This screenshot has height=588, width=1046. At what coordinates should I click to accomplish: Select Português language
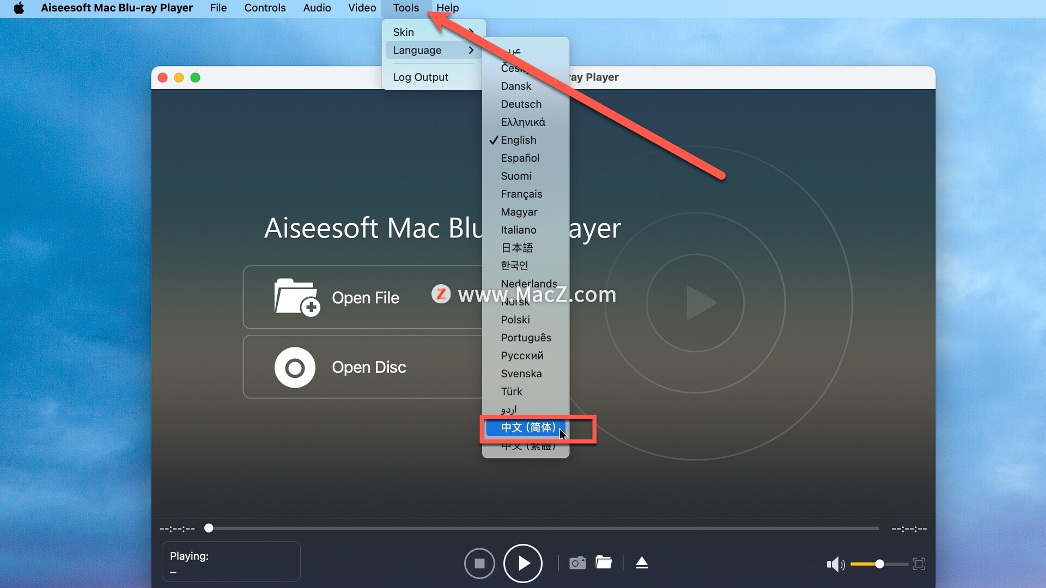point(526,338)
